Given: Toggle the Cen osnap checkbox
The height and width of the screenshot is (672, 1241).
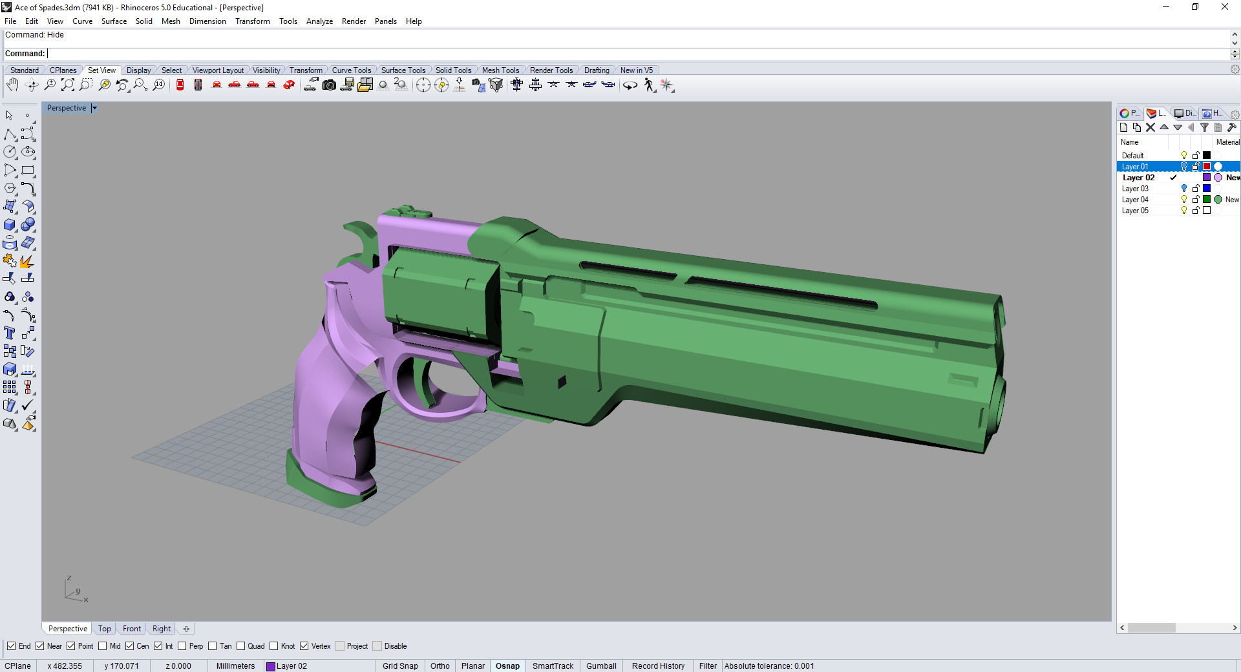Looking at the screenshot, I should pos(130,646).
